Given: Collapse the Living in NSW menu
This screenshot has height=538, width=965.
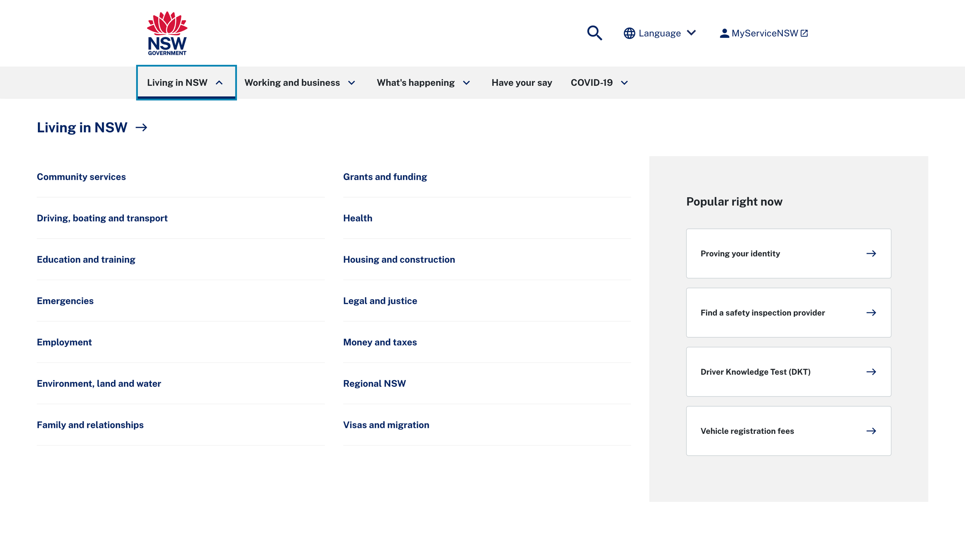Looking at the screenshot, I should (186, 83).
